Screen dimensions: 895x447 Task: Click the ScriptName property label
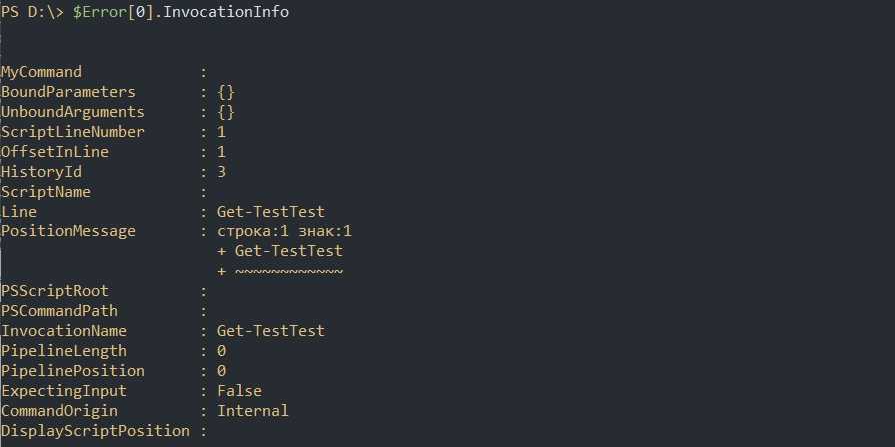[x=46, y=192]
